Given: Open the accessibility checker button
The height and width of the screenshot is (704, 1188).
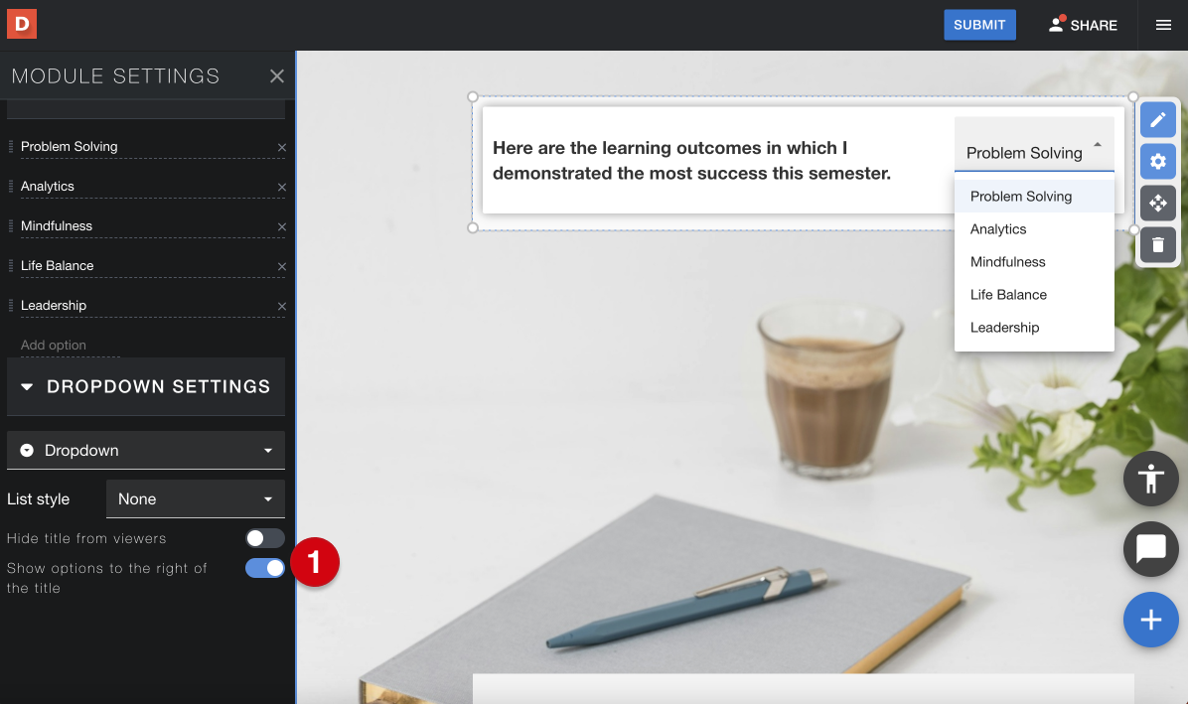Looking at the screenshot, I should [1151, 479].
